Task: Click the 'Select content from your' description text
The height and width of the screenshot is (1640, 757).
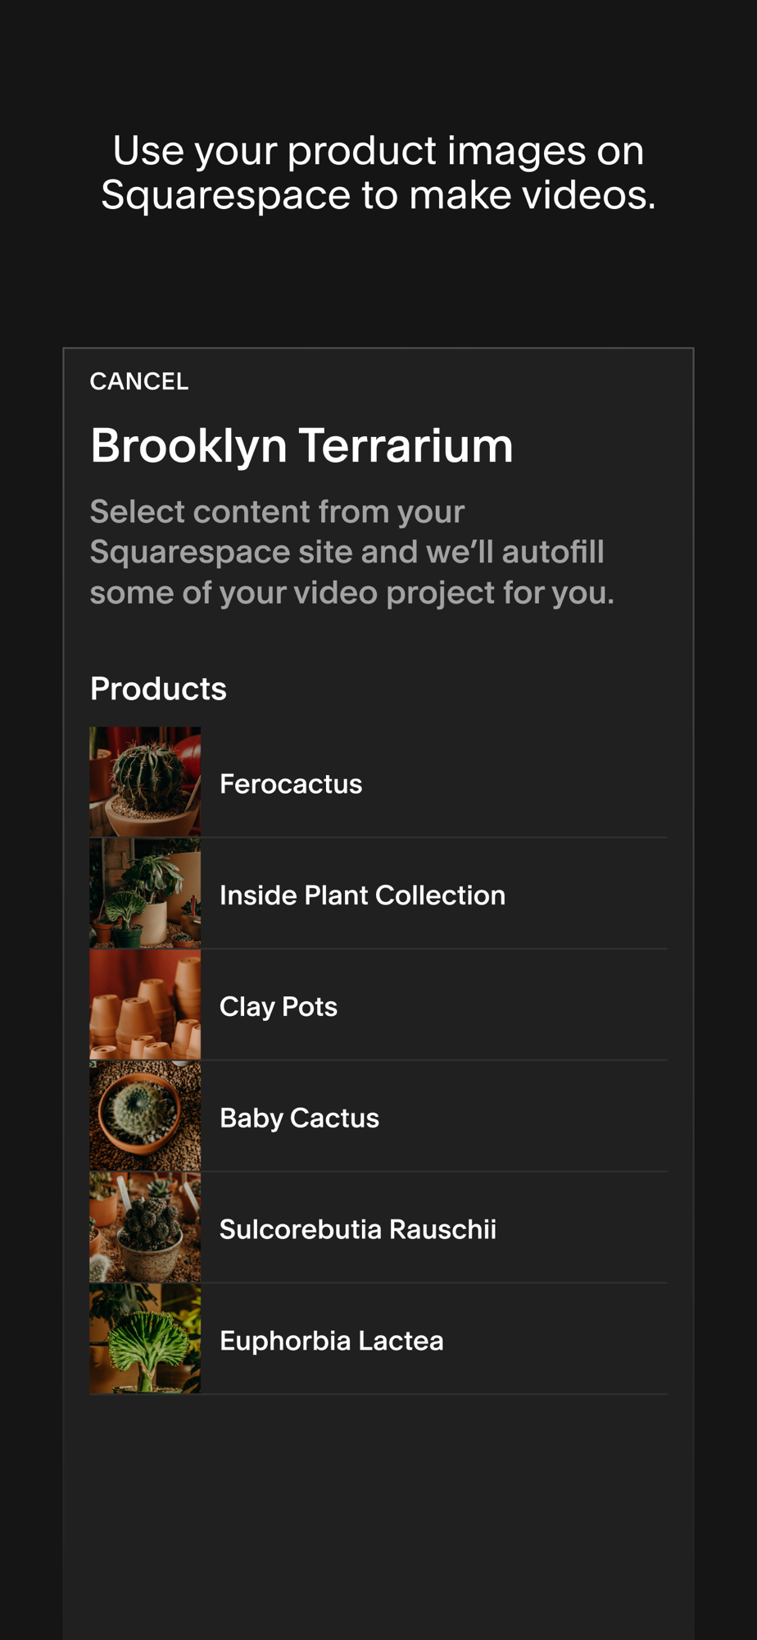Action: point(277,512)
